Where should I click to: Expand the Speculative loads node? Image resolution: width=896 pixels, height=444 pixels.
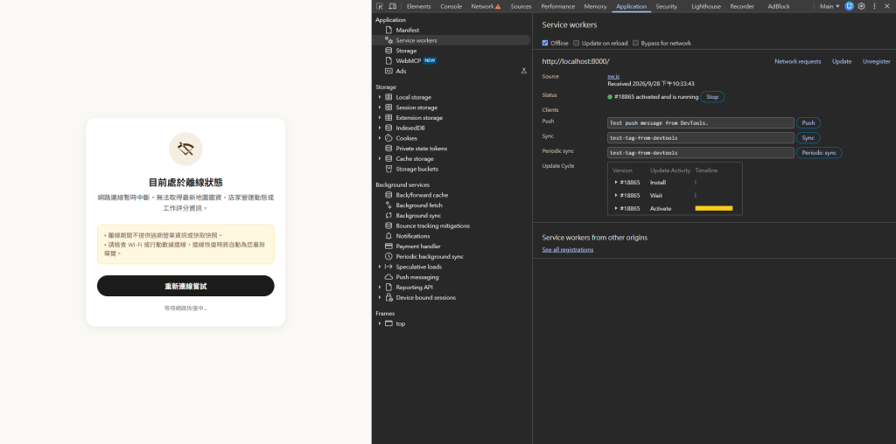pyautogui.click(x=380, y=267)
